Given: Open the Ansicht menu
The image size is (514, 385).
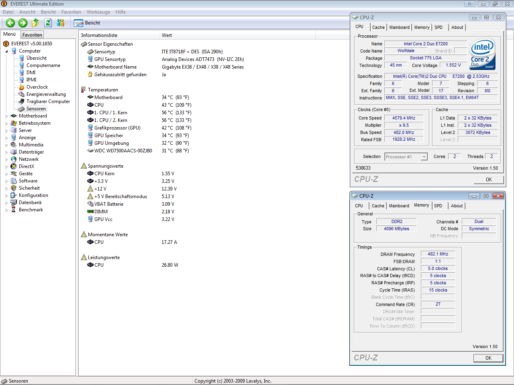Looking at the screenshot, I should (27, 12).
